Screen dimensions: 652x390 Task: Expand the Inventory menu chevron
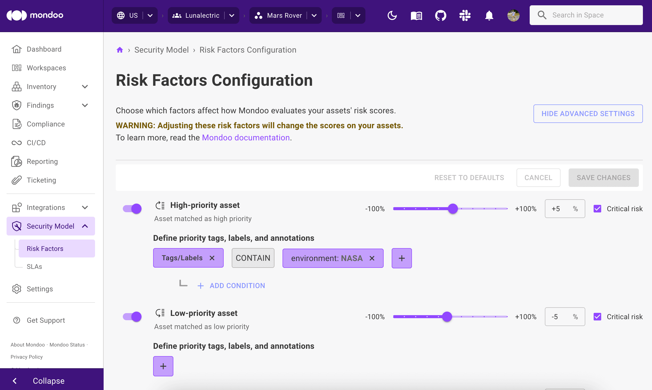[x=85, y=86]
